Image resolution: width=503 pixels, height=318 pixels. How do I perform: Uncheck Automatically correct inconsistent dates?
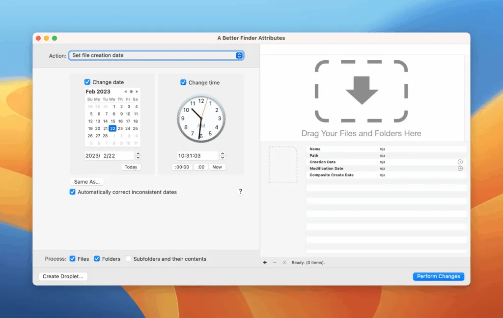[x=73, y=192]
